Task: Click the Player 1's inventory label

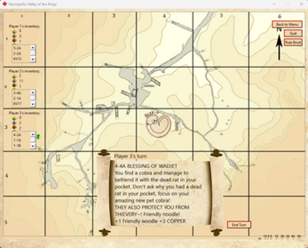Action: point(24,27)
